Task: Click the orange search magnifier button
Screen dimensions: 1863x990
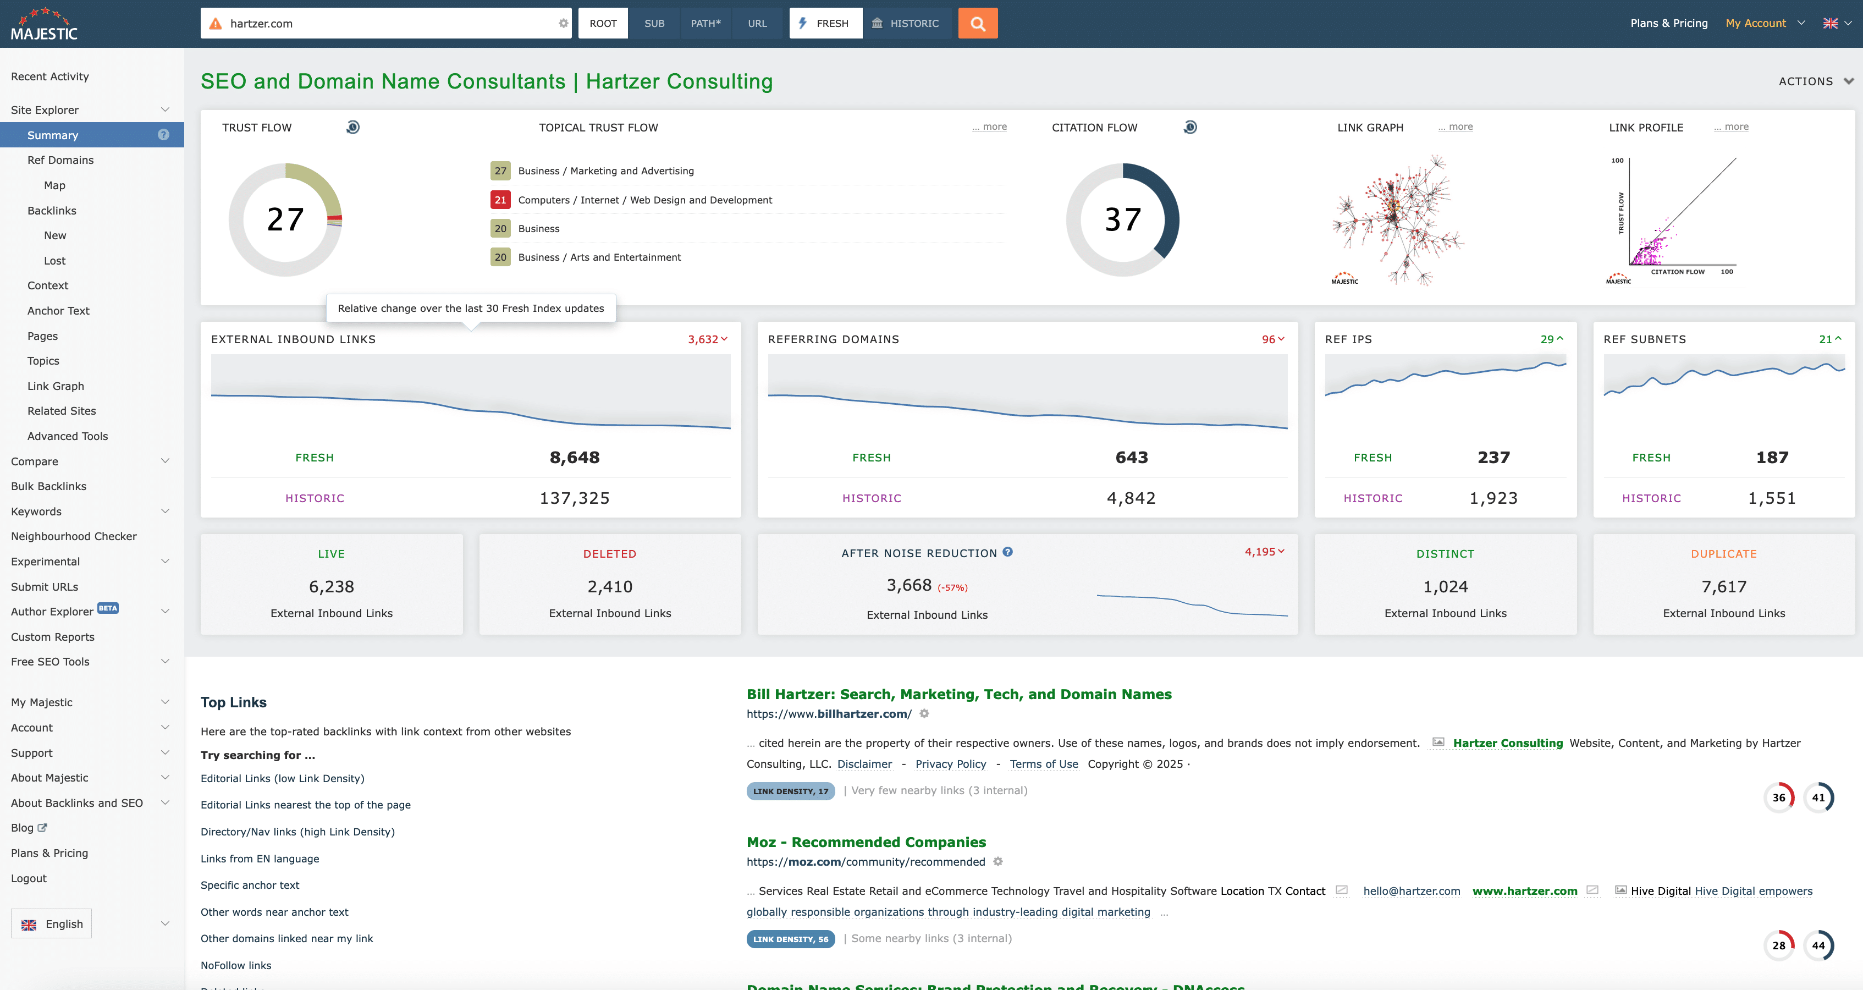Action: (x=977, y=23)
